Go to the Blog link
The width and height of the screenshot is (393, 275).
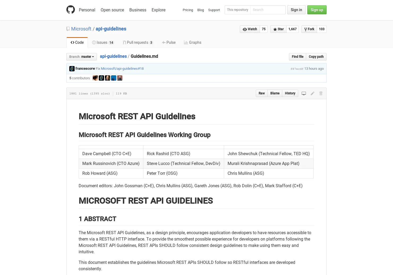pos(200,10)
